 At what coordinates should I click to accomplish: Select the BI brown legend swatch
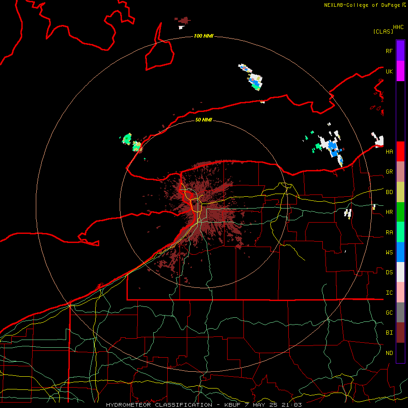(400, 333)
